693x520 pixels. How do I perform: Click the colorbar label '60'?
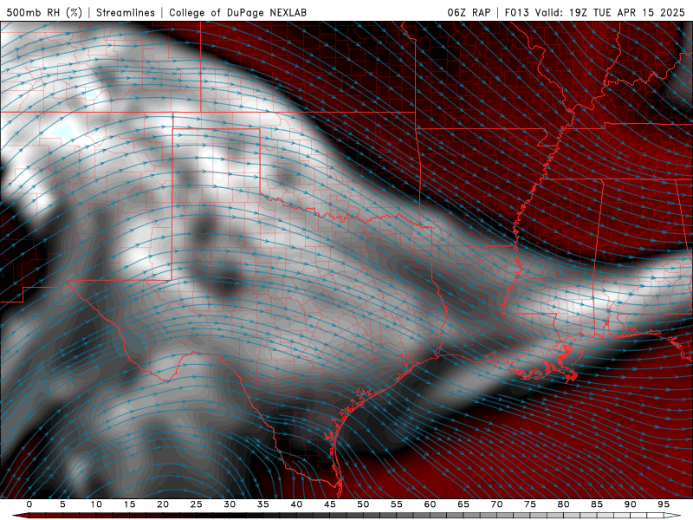pos(430,504)
